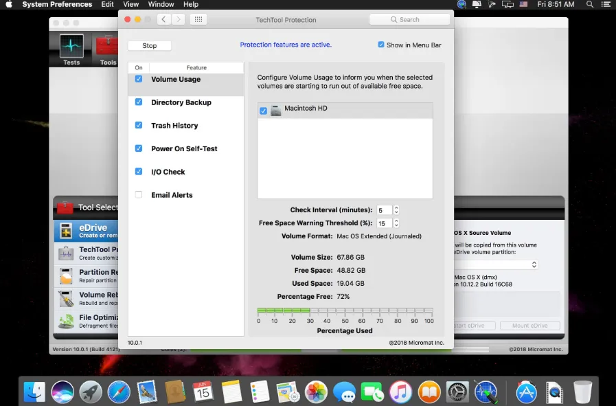Image resolution: width=616 pixels, height=406 pixels.
Task: Adjust the Free Space Warning Threshold stepper
Action: click(396, 223)
